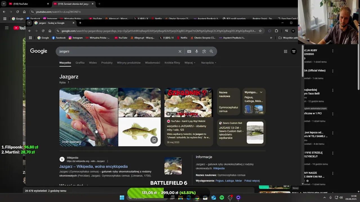Go back in the front Google window
Screen dimensions: 360x202
click(x=30, y=31)
